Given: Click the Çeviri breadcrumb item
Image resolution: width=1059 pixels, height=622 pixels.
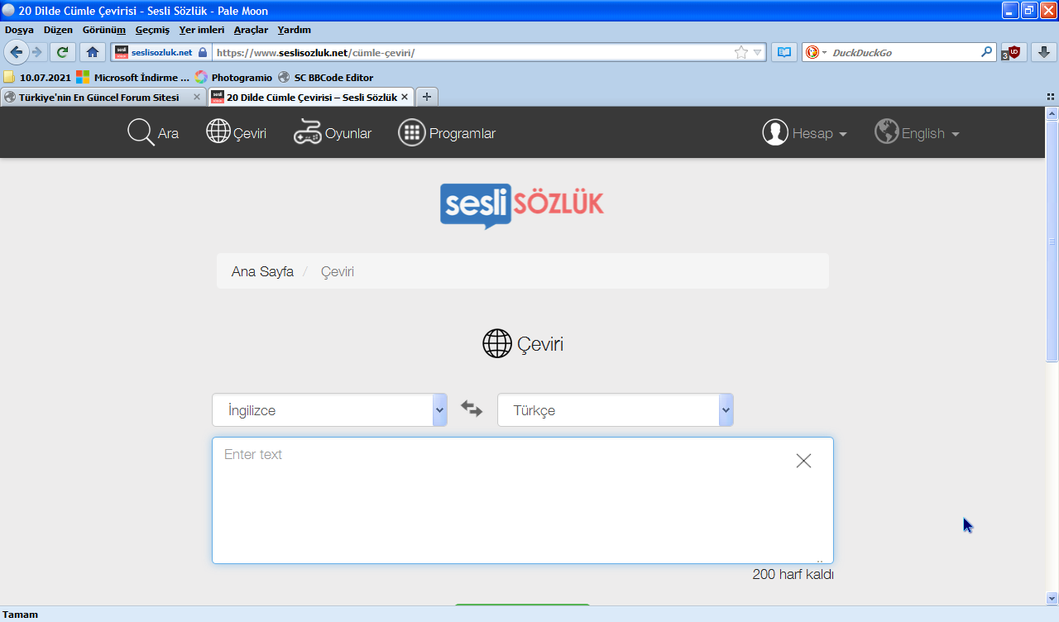Looking at the screenshot, I should coord(338,271).
